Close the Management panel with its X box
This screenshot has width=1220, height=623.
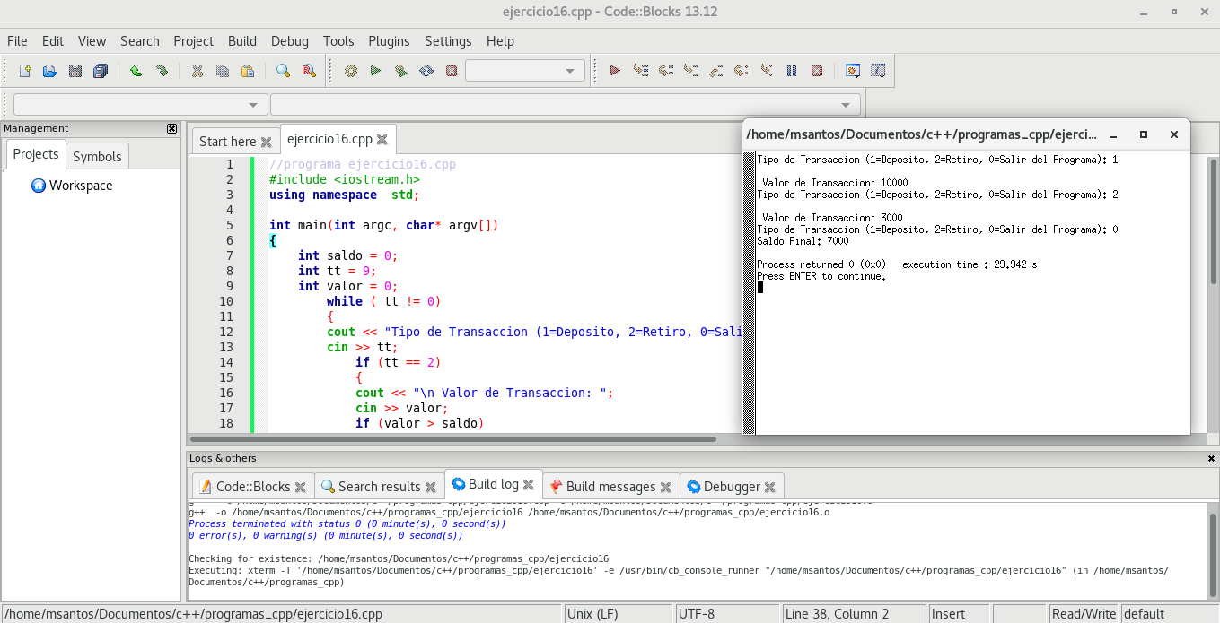(172, 129)
